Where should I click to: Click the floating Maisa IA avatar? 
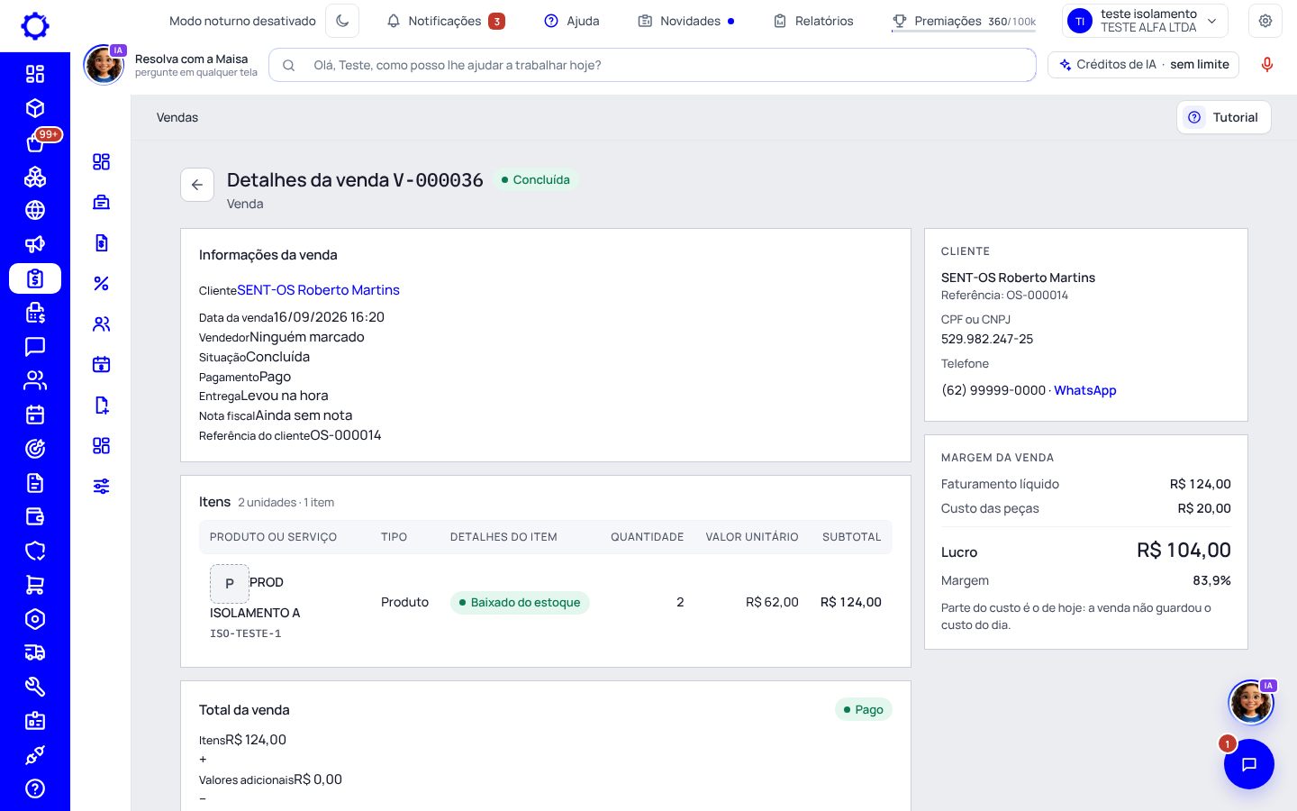click(1251, 702)
